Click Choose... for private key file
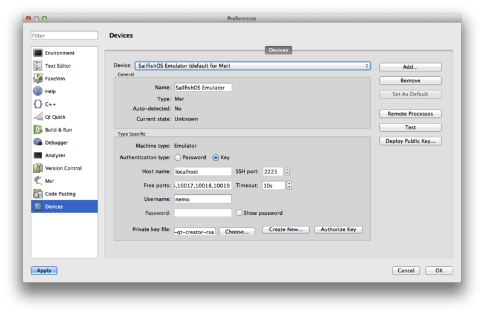This screenshot has height=314, width=484. pyautogui.click(x=237, y=232)
